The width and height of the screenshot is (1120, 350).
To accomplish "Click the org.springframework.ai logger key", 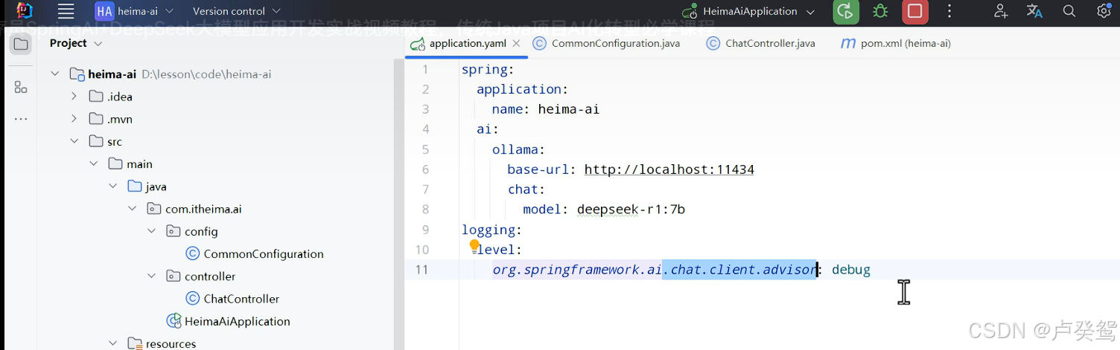I will pyautogui.click(x=655, y=270).
